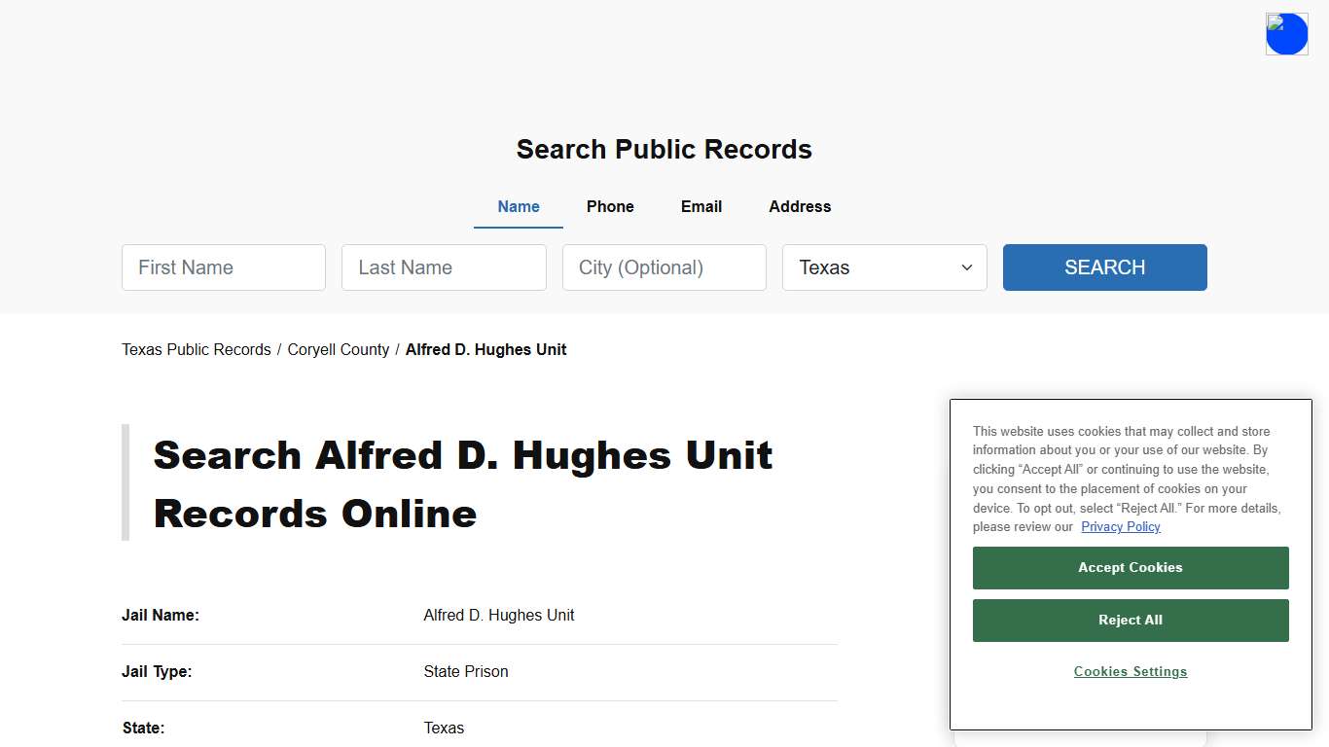Screen dimensions: 1329x747
Task: Click the Last Name input field
Action: click(444, 267)
